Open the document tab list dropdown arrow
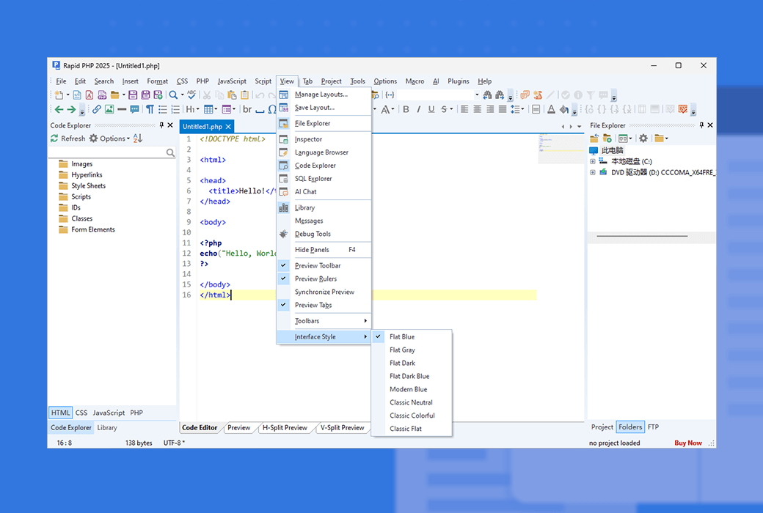 (579, 127)
